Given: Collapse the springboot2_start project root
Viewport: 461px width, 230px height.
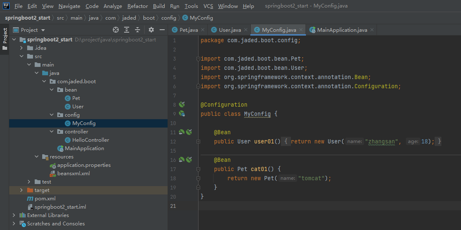Looking at the screenshot, I should (13, 40).
